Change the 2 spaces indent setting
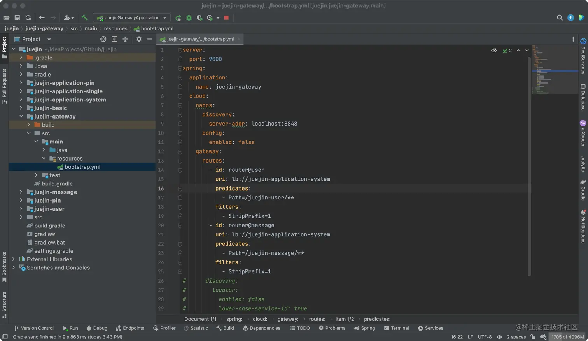The image size is (588, 341). coord(516,337)
